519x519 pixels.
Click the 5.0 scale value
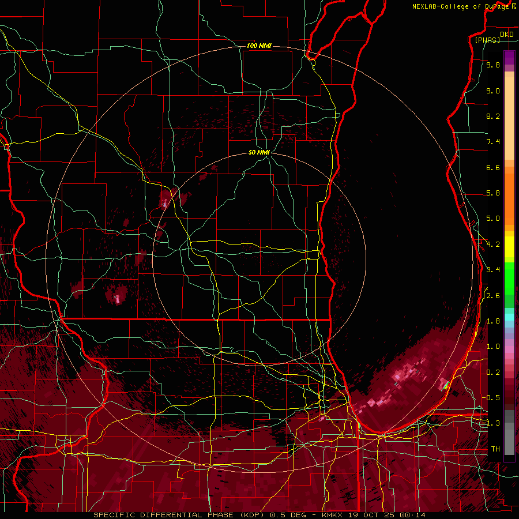[x=493, y=219]
